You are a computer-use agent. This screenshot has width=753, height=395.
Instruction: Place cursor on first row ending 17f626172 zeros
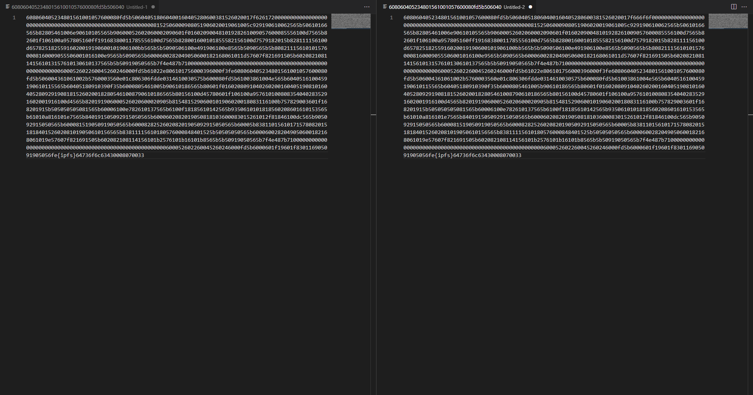click(x=177, y=18)
